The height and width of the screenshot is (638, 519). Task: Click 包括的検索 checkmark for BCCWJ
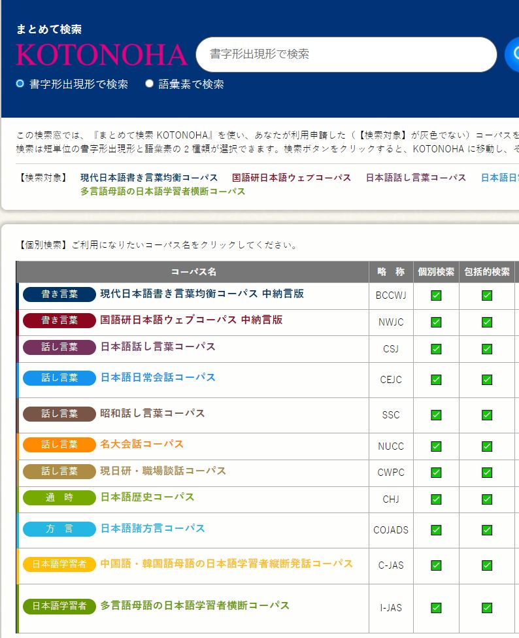[487, 295]
